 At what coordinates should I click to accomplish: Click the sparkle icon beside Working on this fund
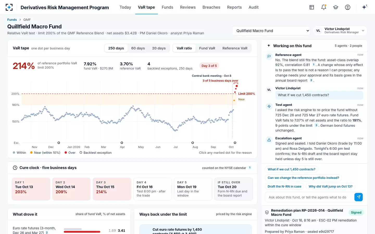[x=269, y=45]
